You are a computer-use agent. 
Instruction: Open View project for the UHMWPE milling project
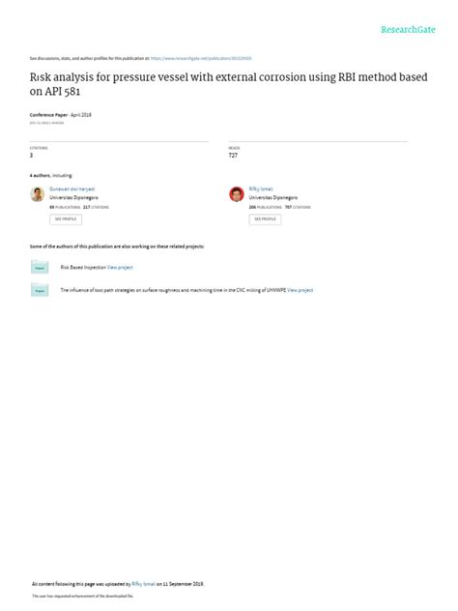click(301, 290)
